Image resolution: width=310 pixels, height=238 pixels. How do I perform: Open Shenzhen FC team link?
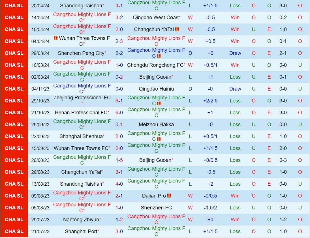156,207
